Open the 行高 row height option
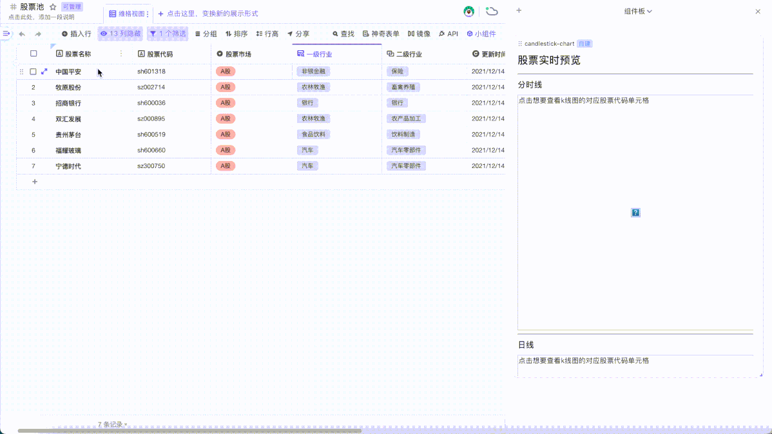This screenshot has width=772, height=434. [x=267, y=34]
